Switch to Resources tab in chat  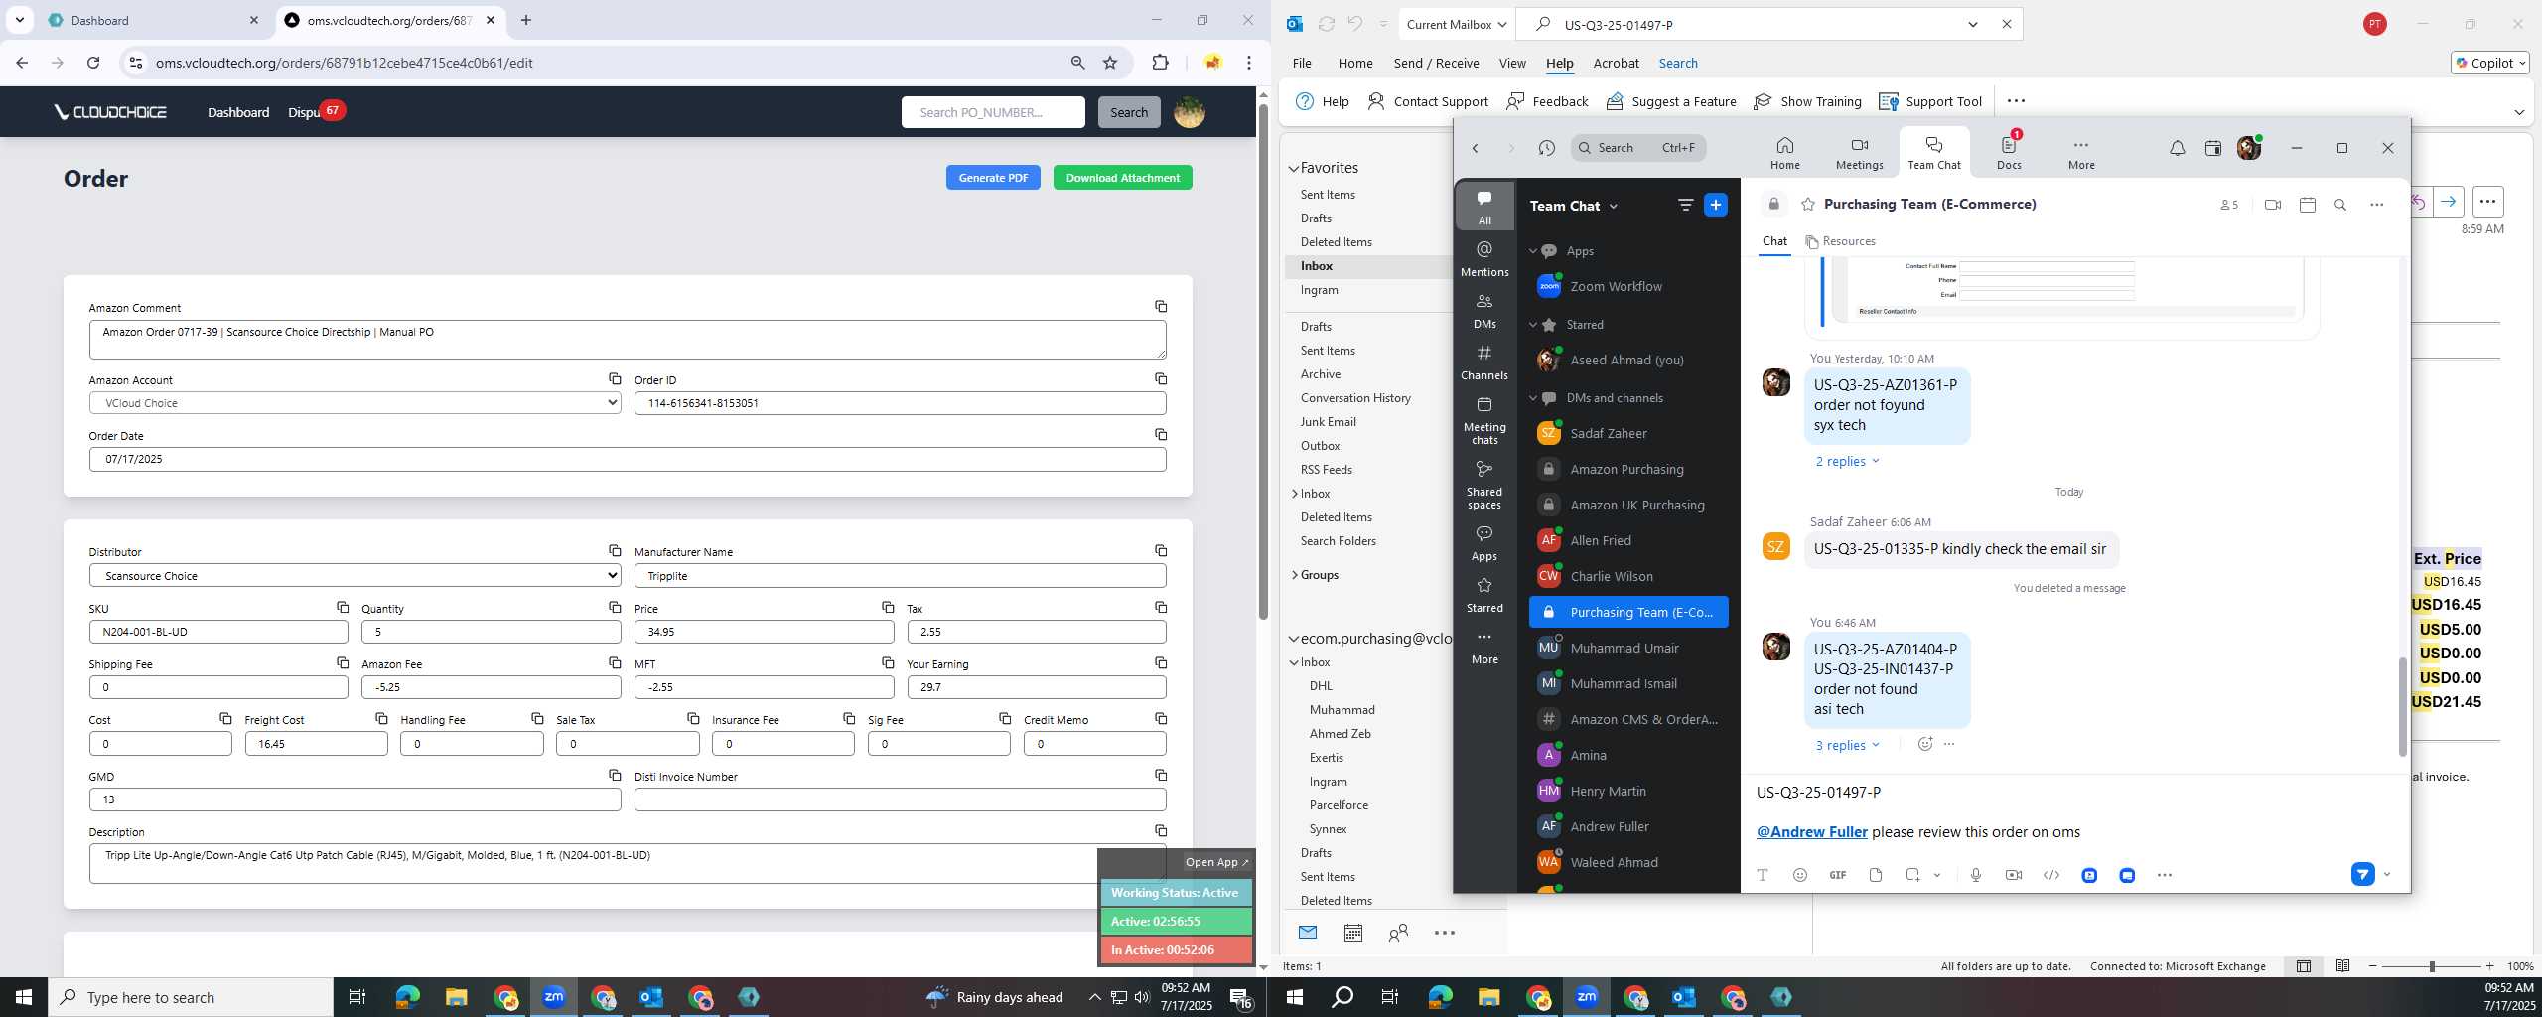(1840, 241)
